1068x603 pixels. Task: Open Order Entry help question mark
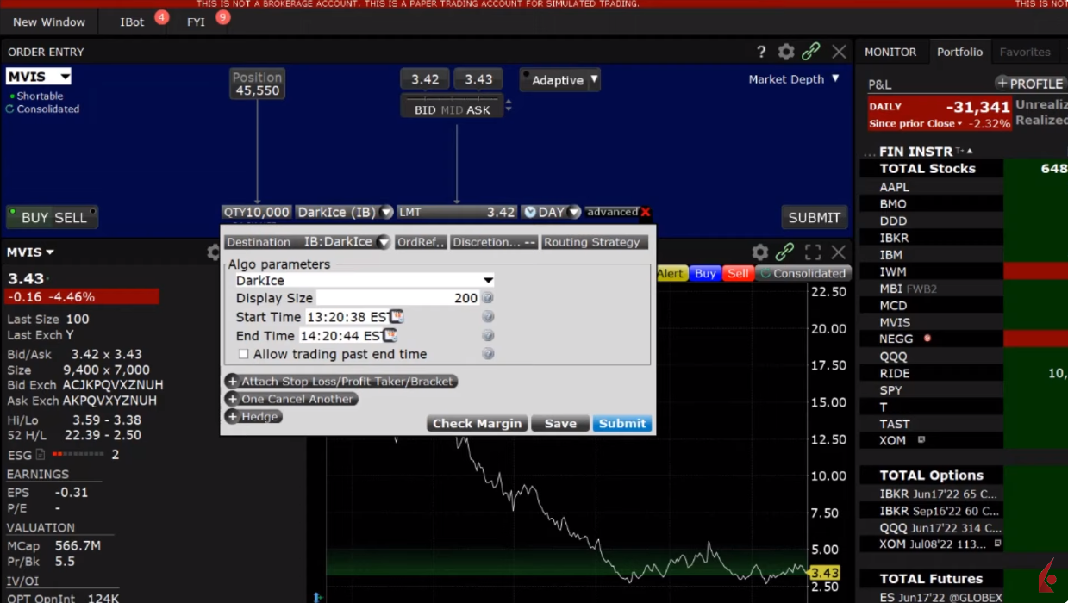click(761, 52)
